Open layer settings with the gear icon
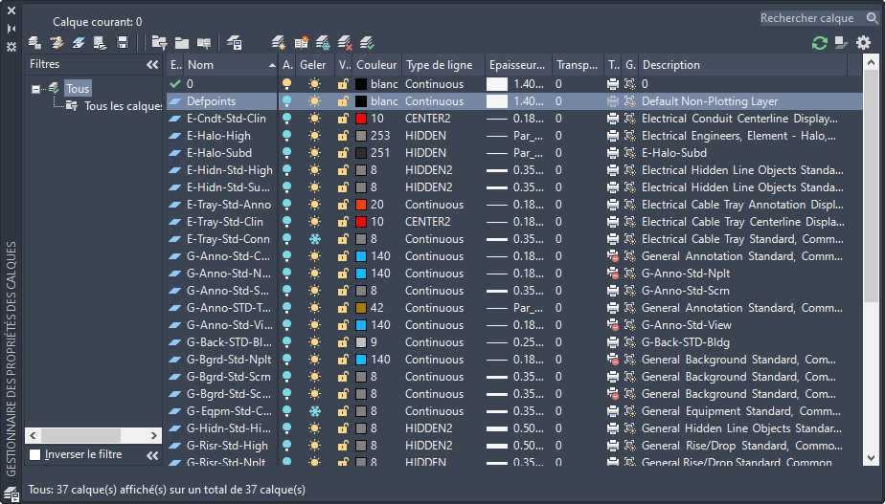Viewport: 885px width, 504px height. click(x=864, y=42)
